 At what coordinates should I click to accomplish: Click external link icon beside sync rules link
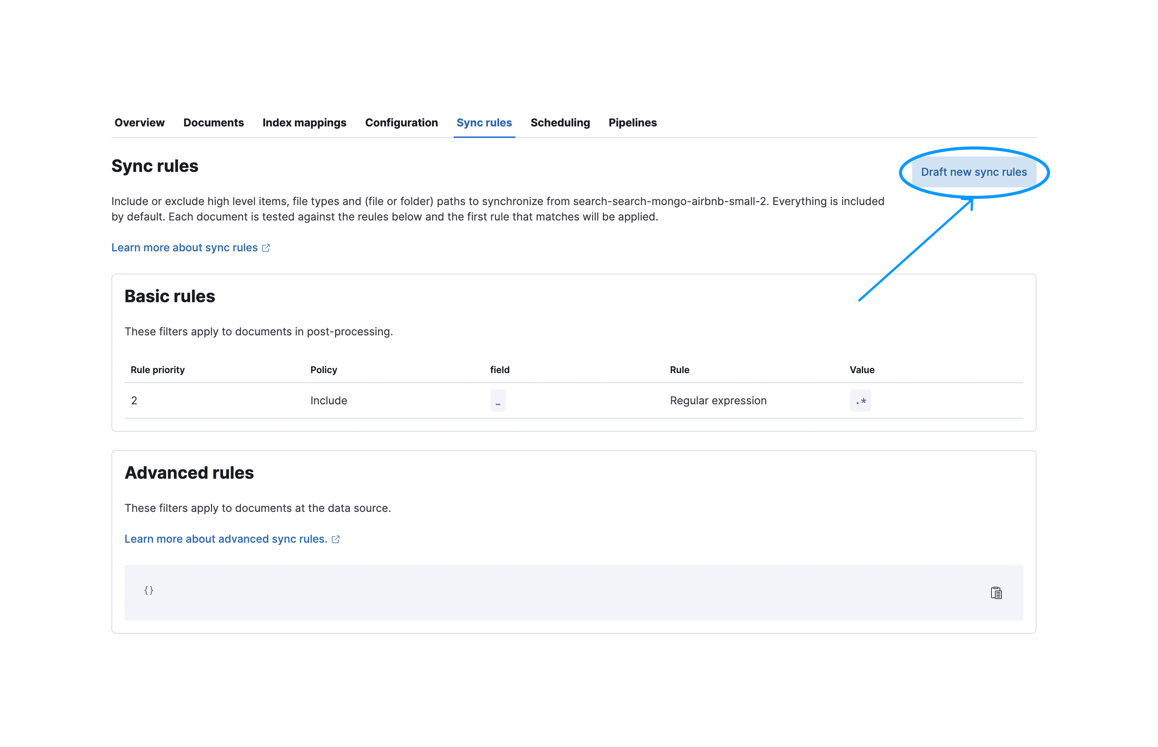click(266, 248)
